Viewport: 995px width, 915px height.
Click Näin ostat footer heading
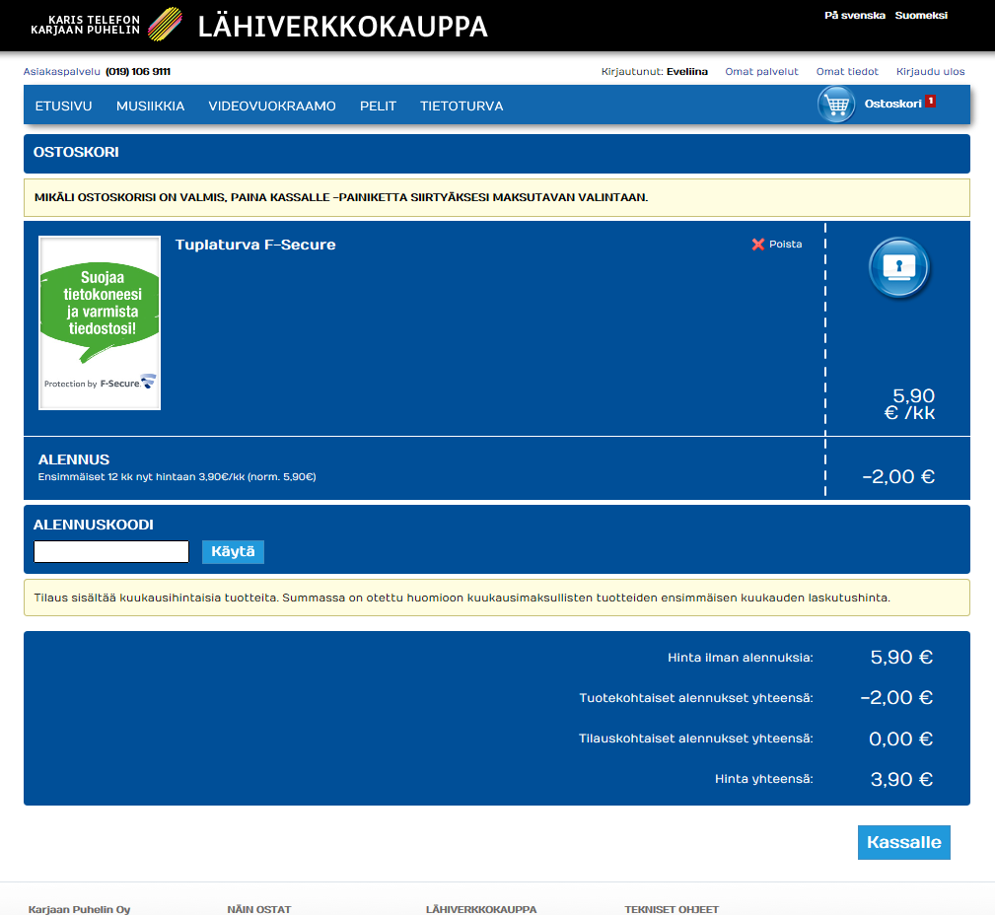[x=259, y=909]
